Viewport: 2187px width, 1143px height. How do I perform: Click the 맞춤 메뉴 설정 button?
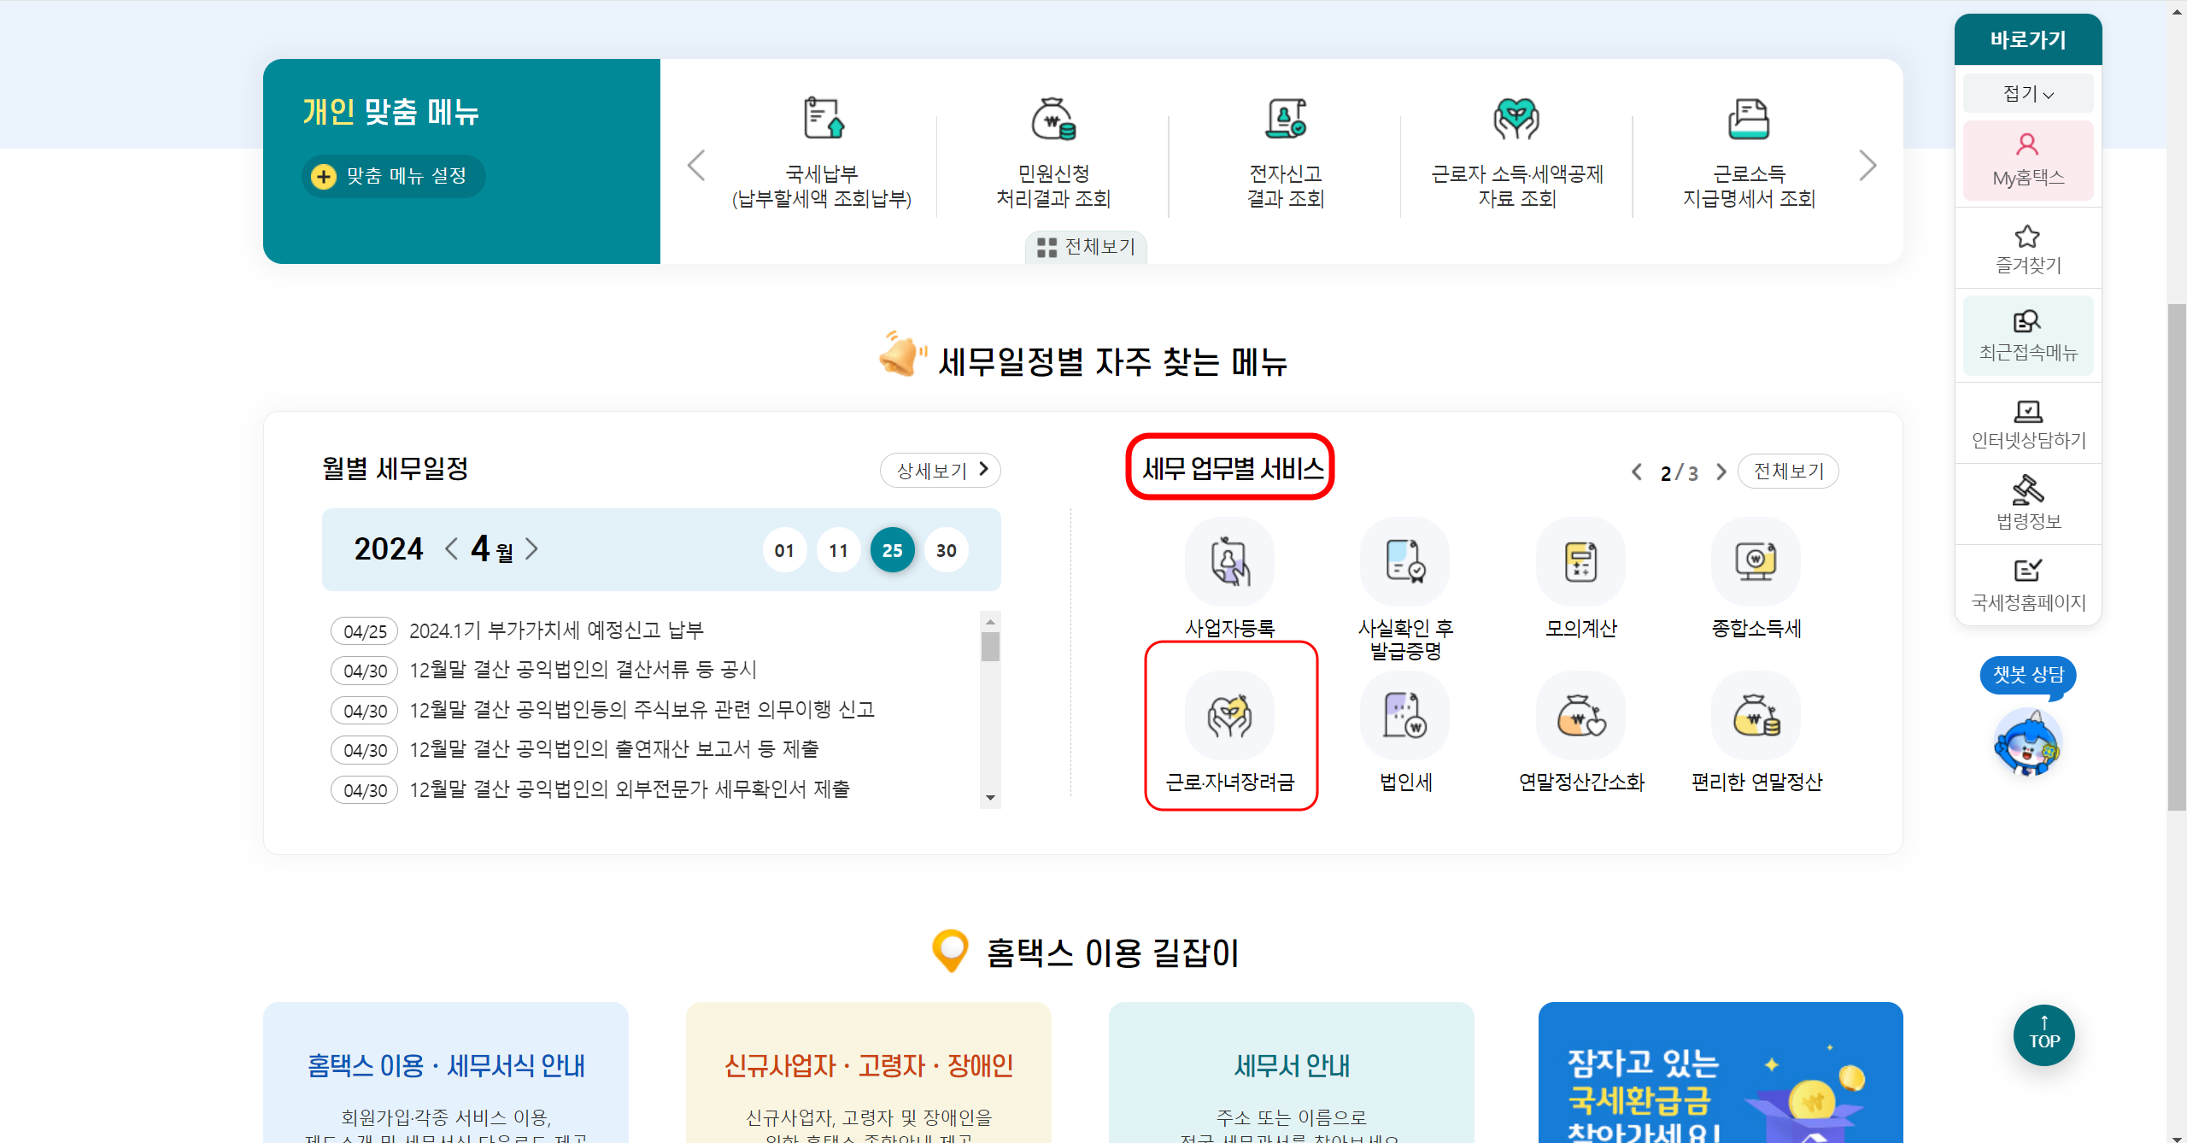tap(393, 176)
